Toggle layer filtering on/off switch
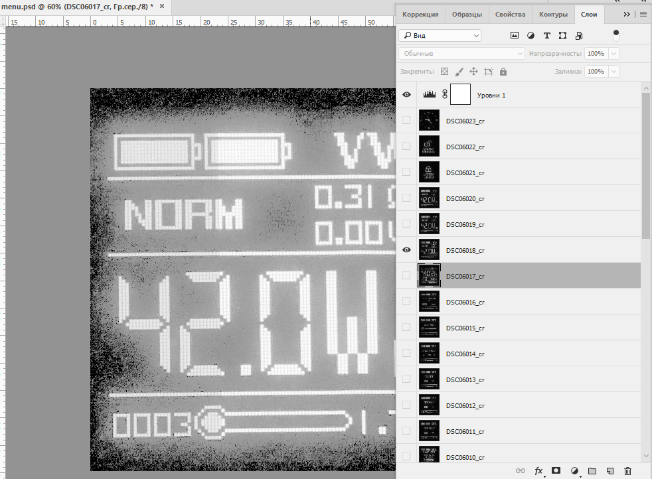Image resolution: width=652 pixels, height=479 pixels. tap(616, 35)
